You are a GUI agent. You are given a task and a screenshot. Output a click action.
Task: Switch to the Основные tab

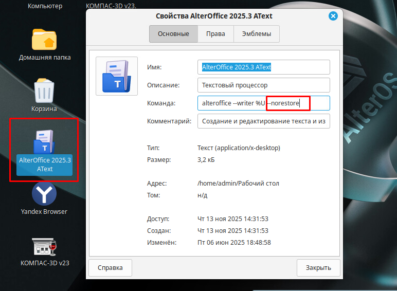pyautogui.click(x=173, y=34)
